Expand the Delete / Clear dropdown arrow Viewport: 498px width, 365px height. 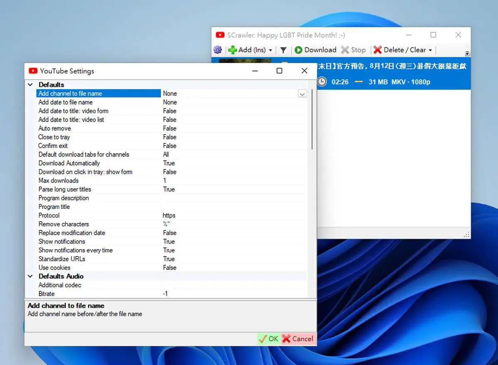(x=430, y=50)
